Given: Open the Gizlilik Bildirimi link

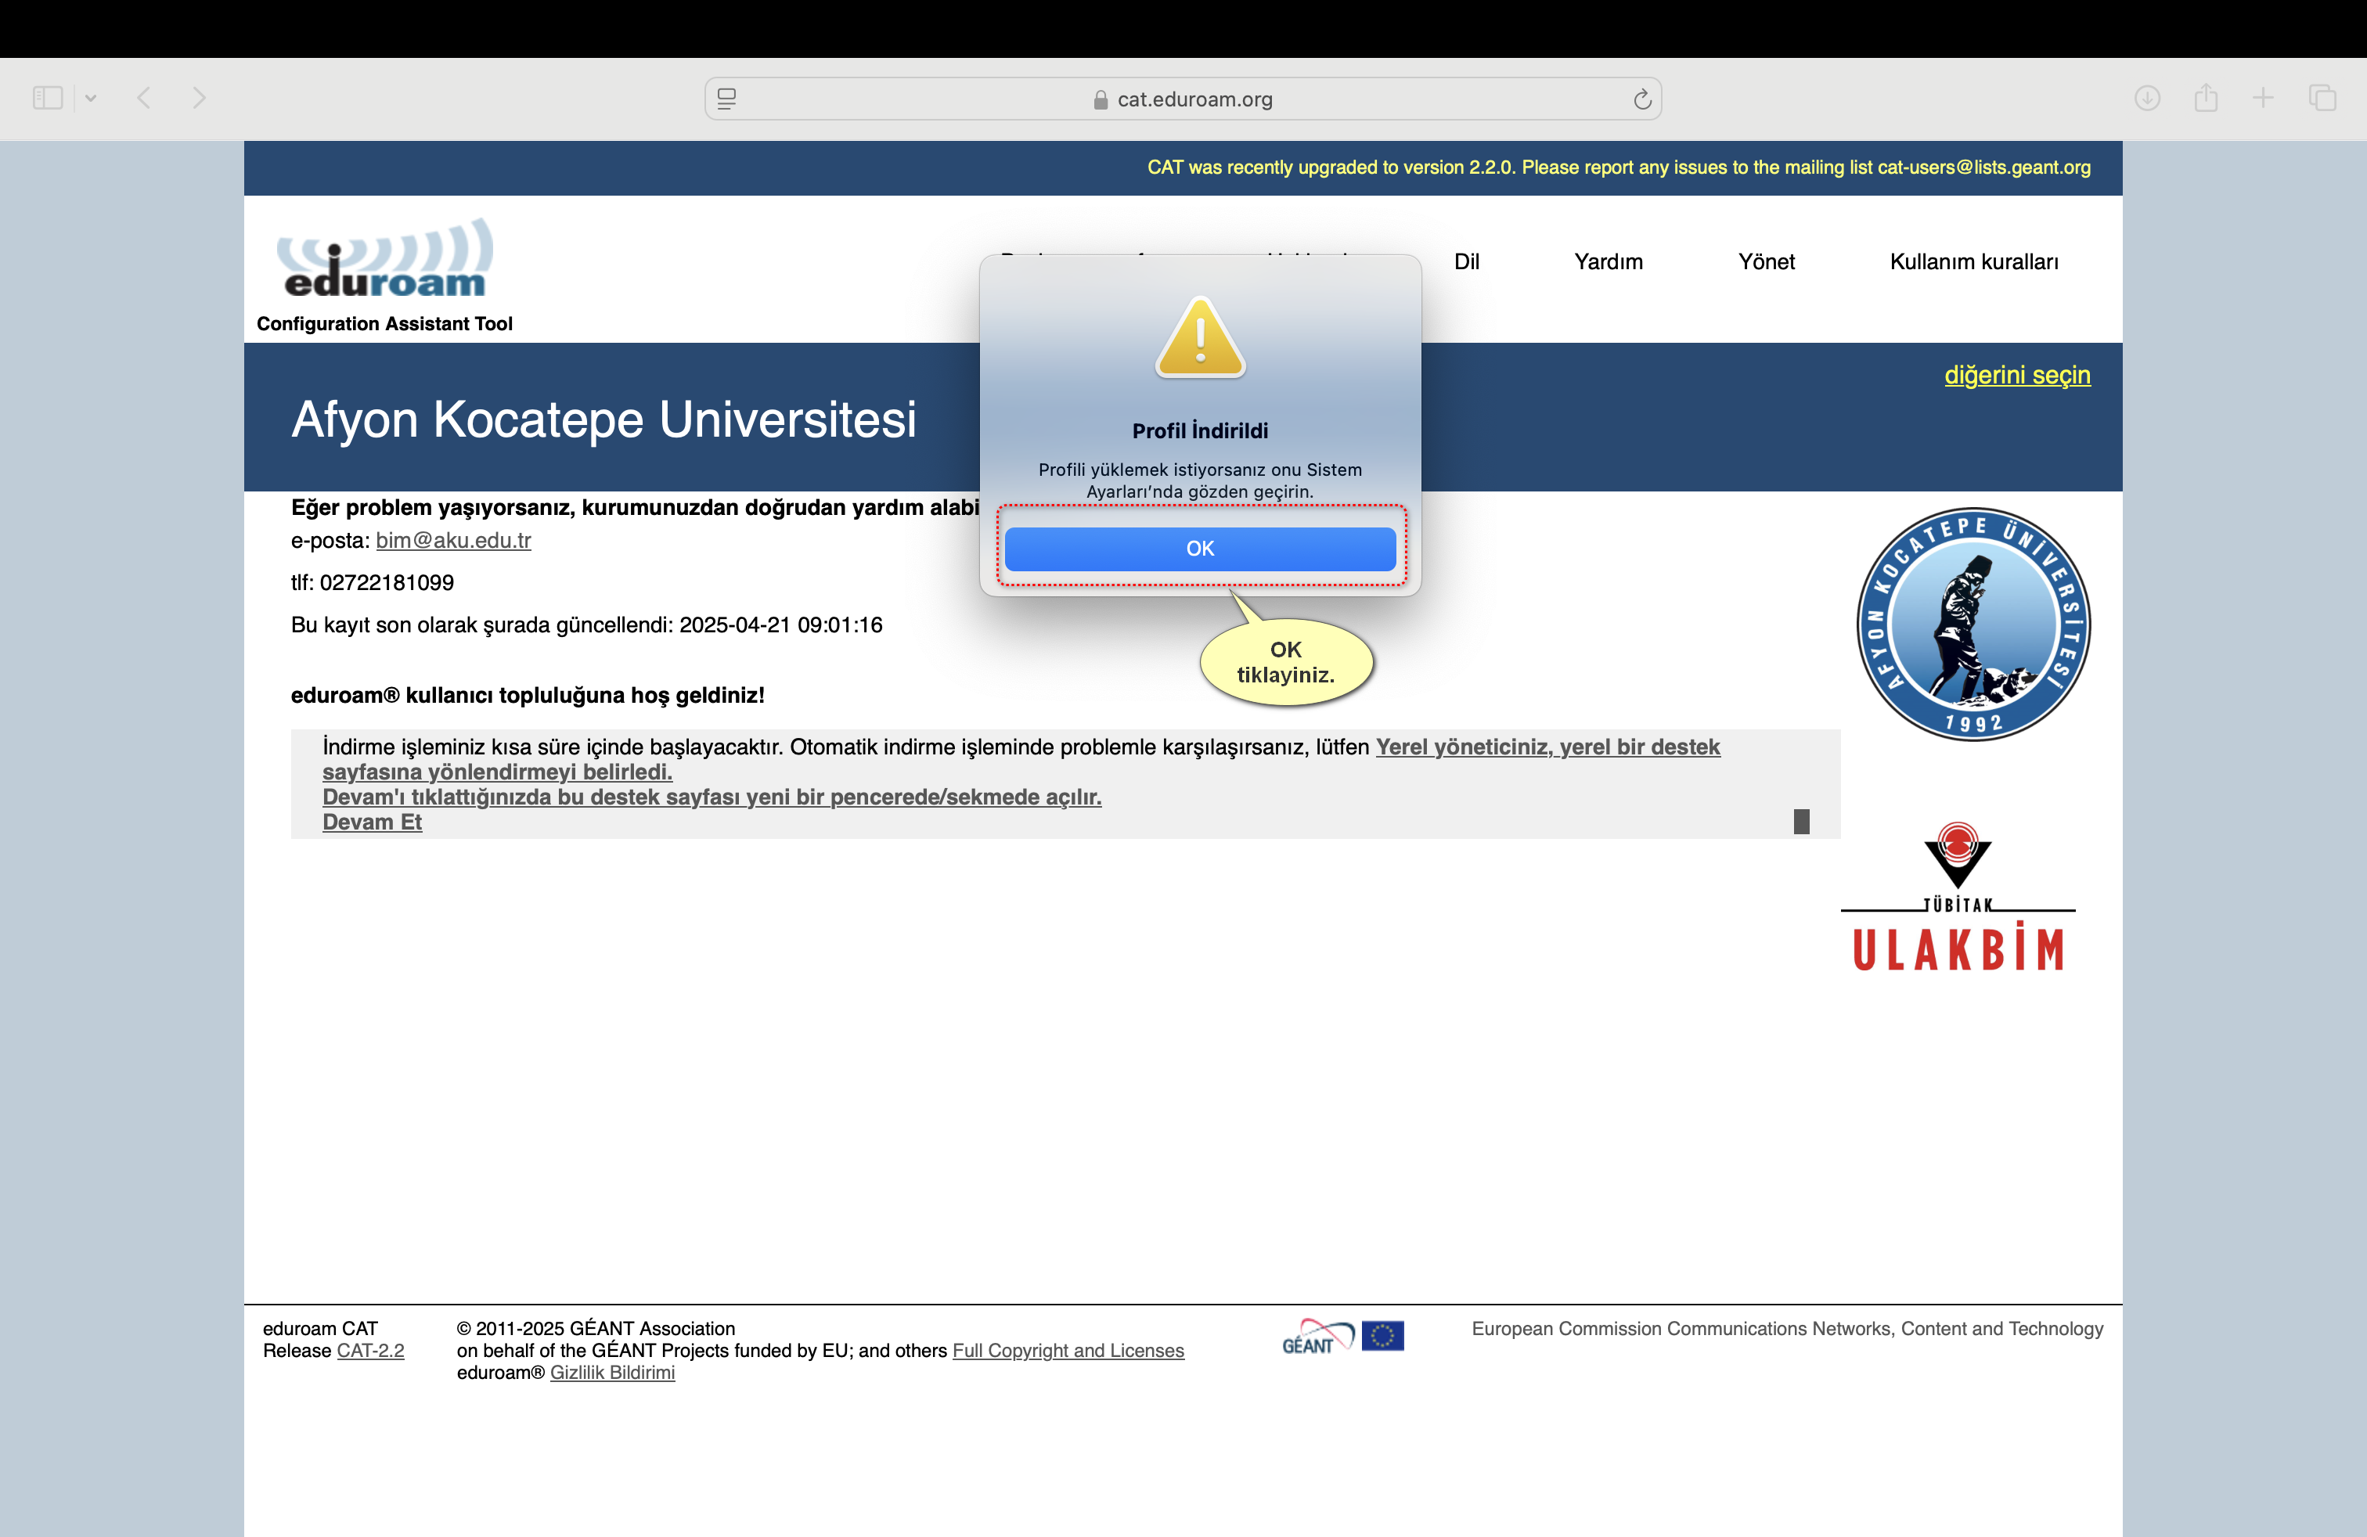Looking at the screenshot, I should coord(613,1372).
